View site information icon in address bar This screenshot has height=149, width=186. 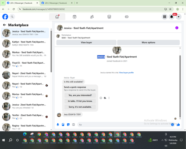pyautogui.click(x=20, y=9)
